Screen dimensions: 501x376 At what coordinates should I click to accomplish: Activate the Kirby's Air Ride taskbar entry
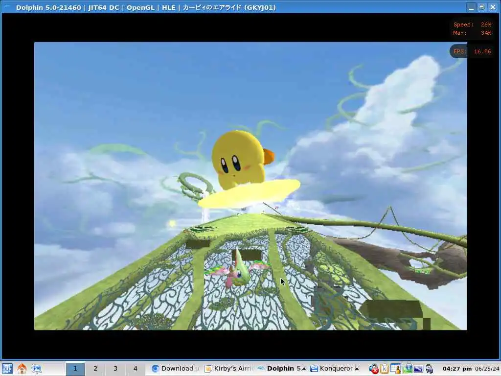click(229, 369)
